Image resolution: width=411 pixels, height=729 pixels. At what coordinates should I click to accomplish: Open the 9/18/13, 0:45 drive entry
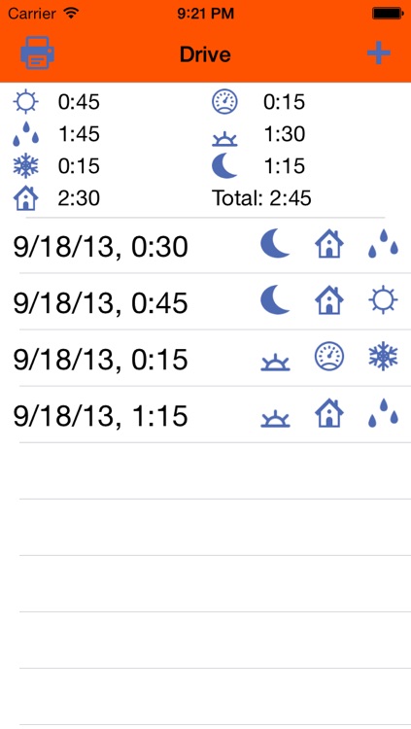(x=206, y=302)
